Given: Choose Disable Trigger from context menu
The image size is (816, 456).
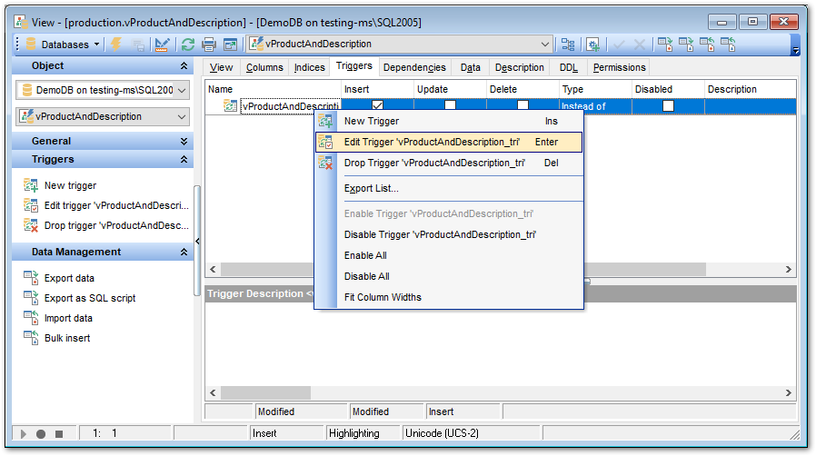Looking at the screenshot, I should [449, 234].
